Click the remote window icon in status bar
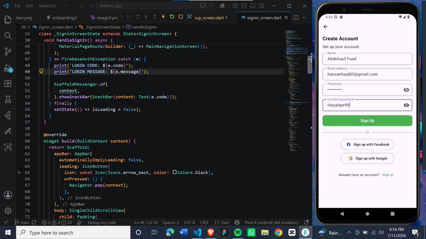The height and width of the screenshot is (239, 426). point(6,222)
